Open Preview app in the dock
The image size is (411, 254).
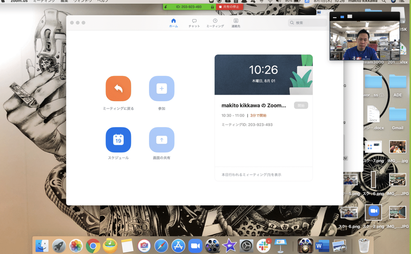click(x=339, y=245)
